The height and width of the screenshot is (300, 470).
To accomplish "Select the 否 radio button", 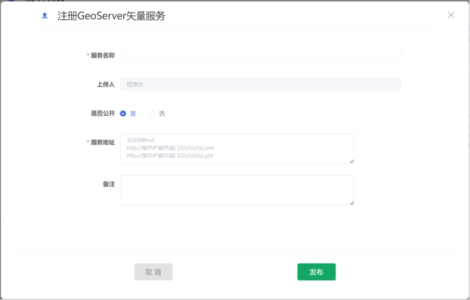I will pos(152,113).
